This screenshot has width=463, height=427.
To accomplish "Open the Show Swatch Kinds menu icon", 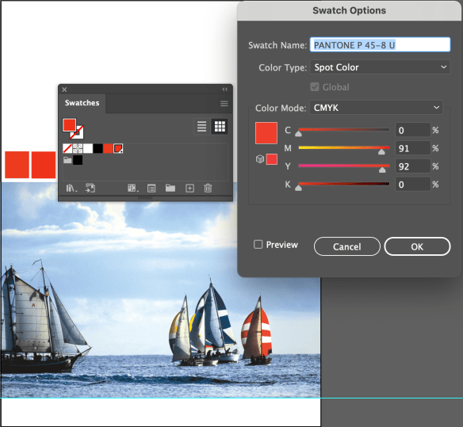I will tap(132, 189).
